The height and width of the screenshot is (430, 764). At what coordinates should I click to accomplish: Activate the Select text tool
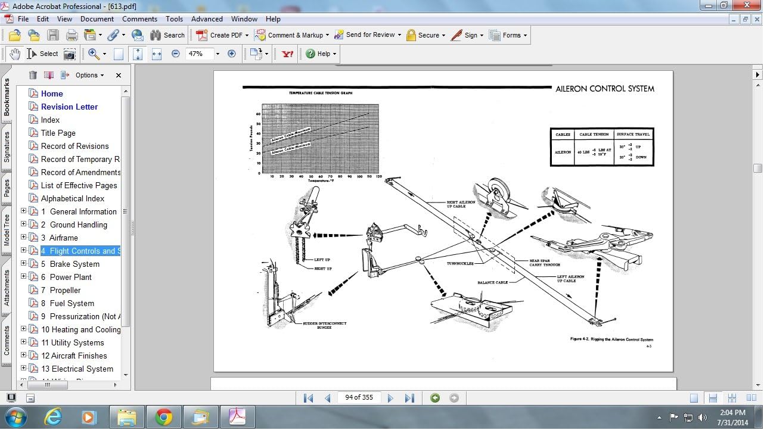click(x=42, y=54)
